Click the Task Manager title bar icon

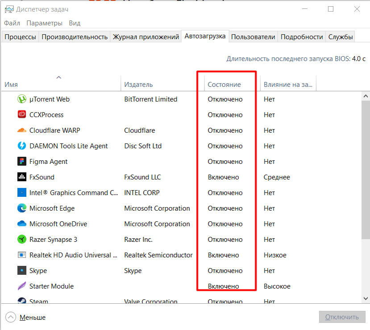click(9, 9)
